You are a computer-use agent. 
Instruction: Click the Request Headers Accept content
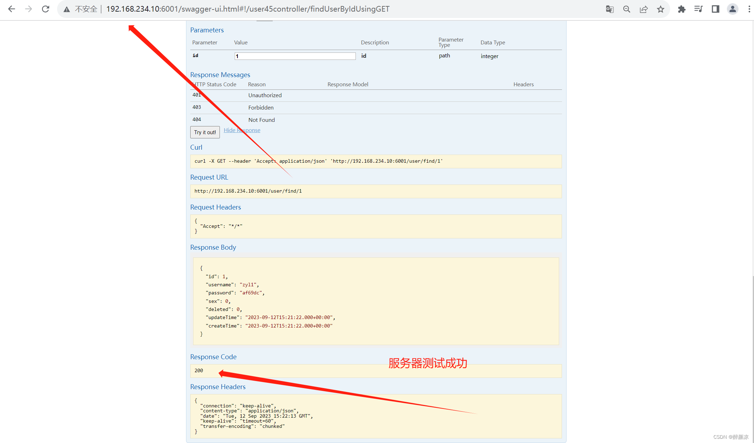pyautogui.click(x=221, y=226)
